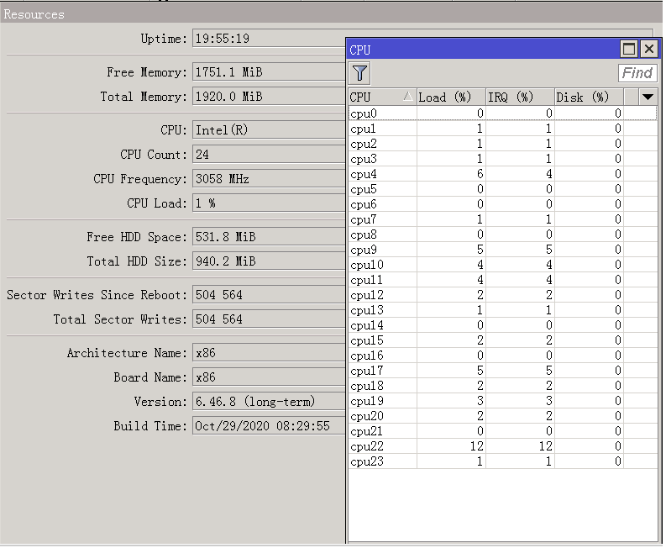Click the Uptime value field

coord(269,39)
